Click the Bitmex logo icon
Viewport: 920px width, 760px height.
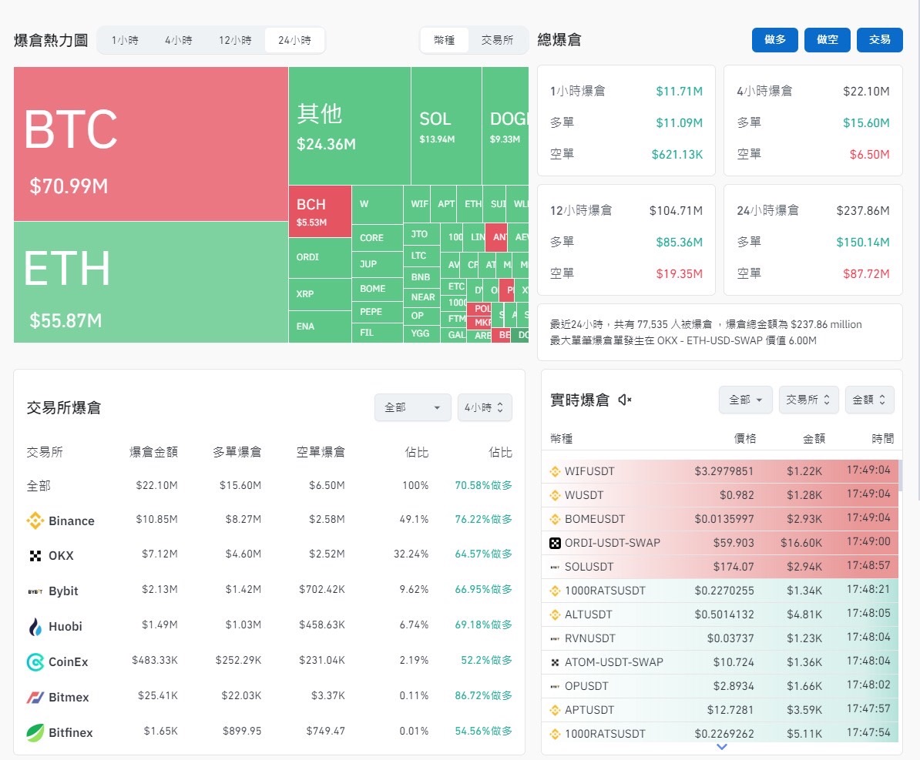pyautogui.click(x=35, y=697)
